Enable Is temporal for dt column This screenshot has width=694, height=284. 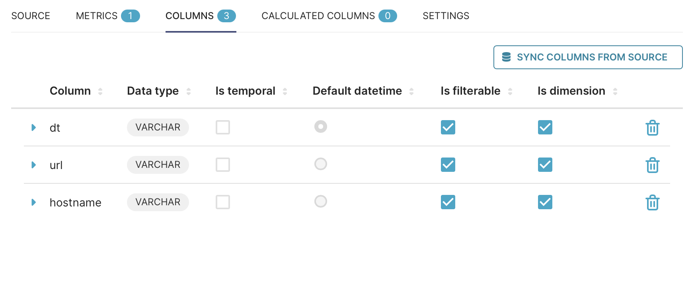[x=223, y=127]
